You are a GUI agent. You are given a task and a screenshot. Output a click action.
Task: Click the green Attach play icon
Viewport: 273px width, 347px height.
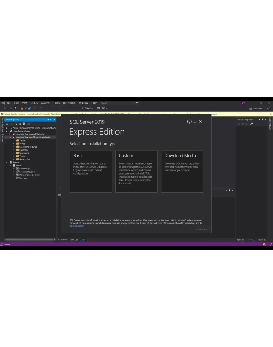(x=83, y=108)
